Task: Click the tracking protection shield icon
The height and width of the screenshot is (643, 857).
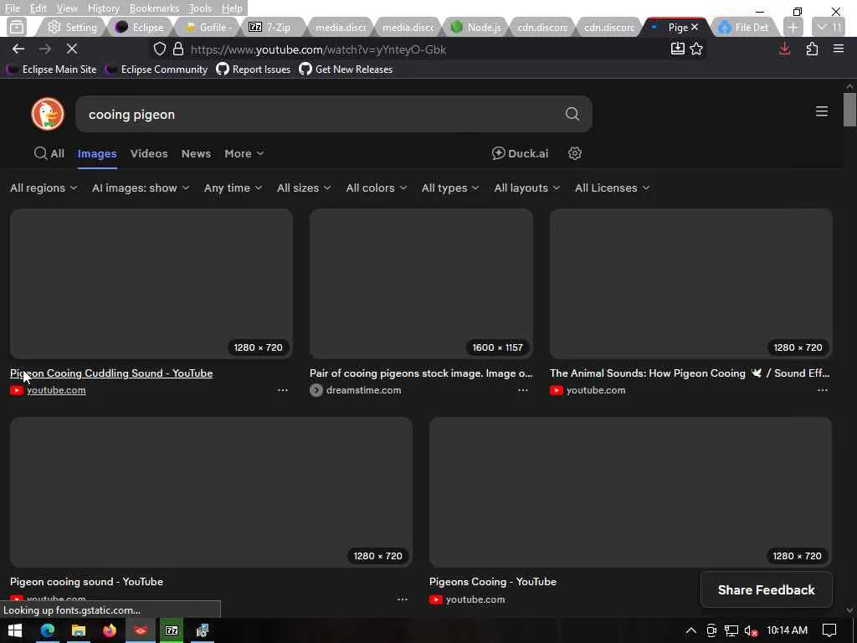Action: (159, 49)
